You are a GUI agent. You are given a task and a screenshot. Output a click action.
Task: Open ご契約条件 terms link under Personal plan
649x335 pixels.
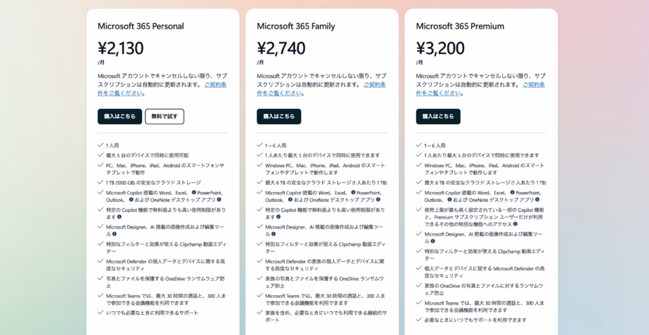[x=215, y=84]
